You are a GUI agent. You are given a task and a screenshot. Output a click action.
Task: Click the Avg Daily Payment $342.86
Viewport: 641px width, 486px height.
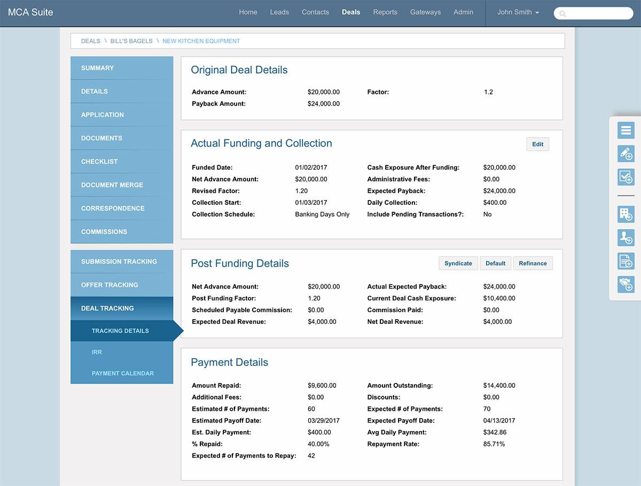pyautogui.click(x=495, y=432)
